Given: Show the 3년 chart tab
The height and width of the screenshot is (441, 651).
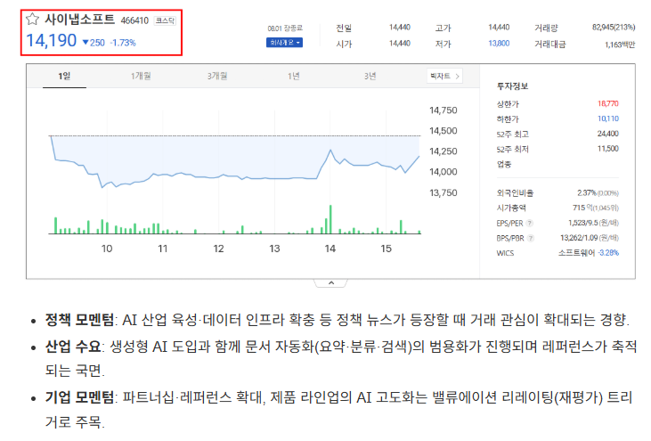Looking at the screenshot, I should (x=370, y=76).
